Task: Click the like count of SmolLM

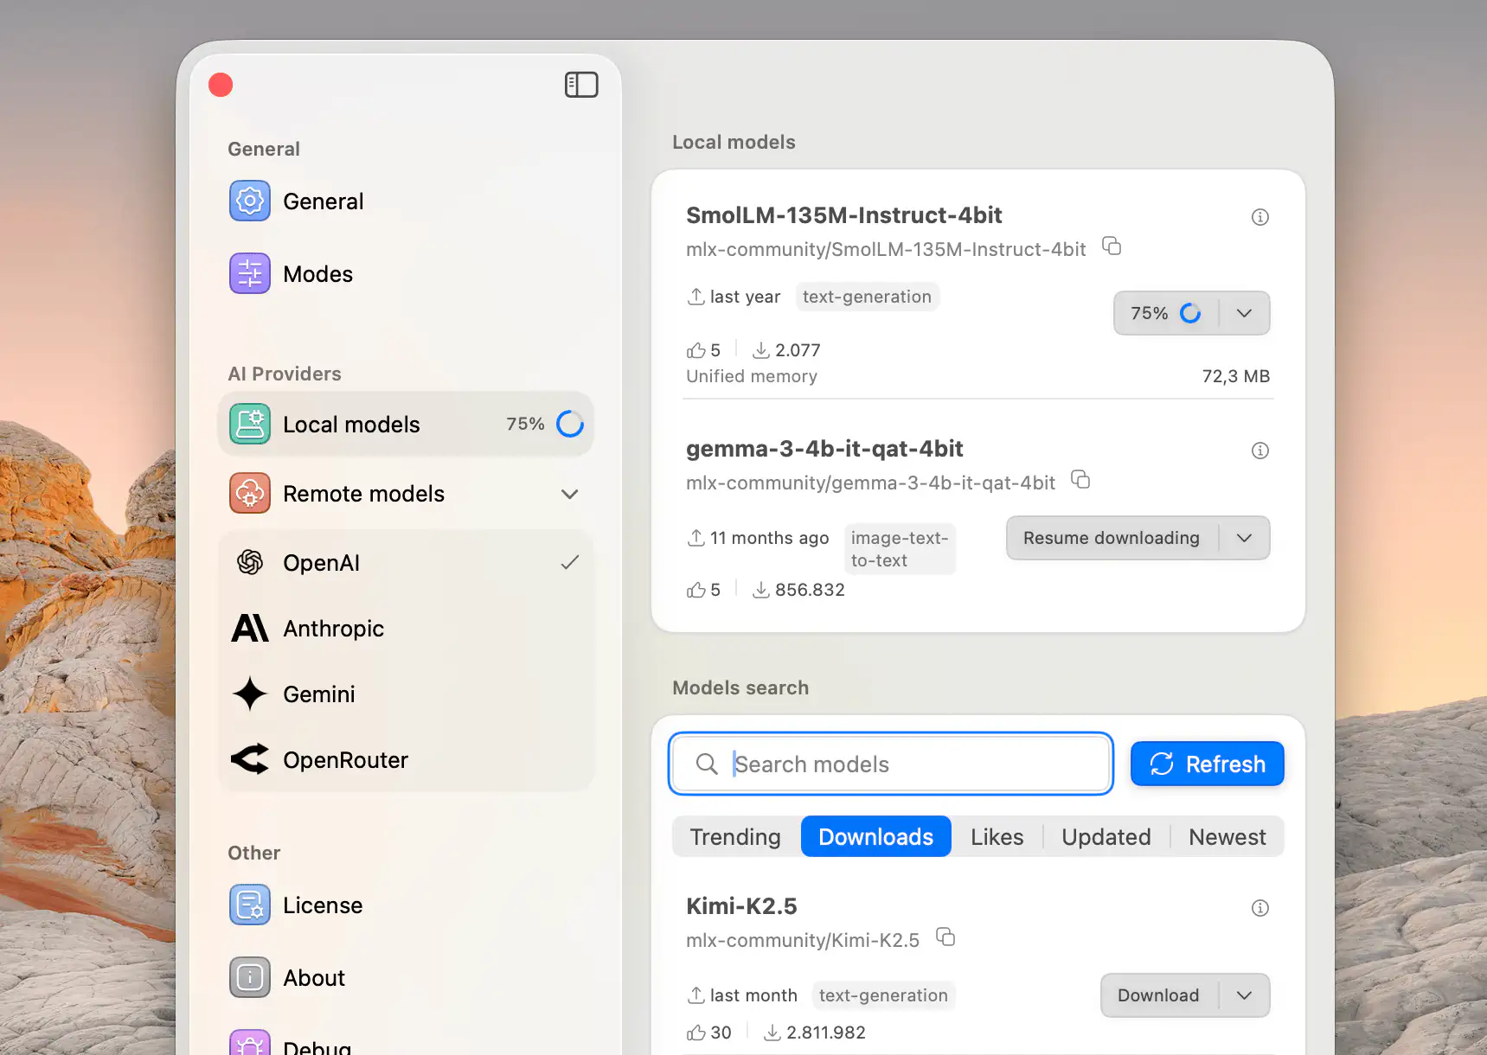Action: (703, 350)
